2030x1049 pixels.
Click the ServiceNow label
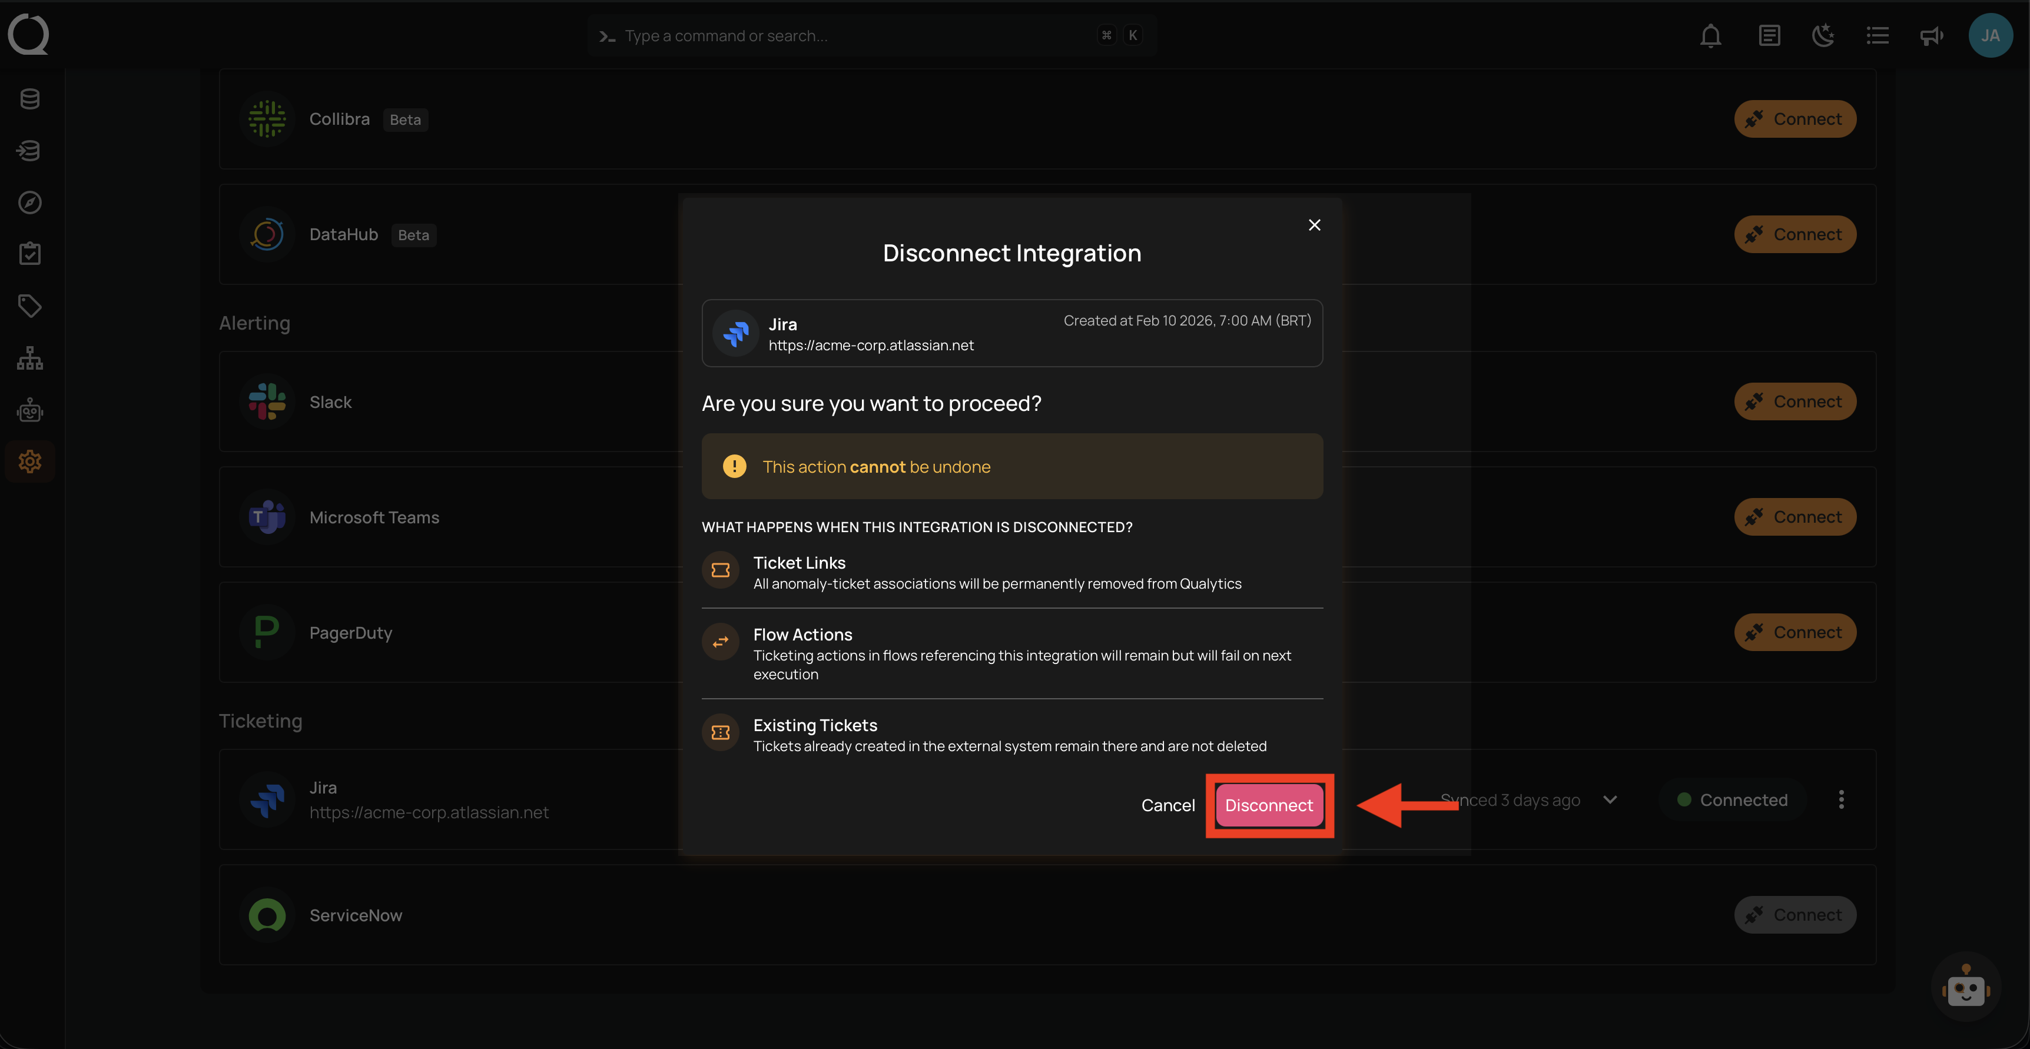pos(356,915)
